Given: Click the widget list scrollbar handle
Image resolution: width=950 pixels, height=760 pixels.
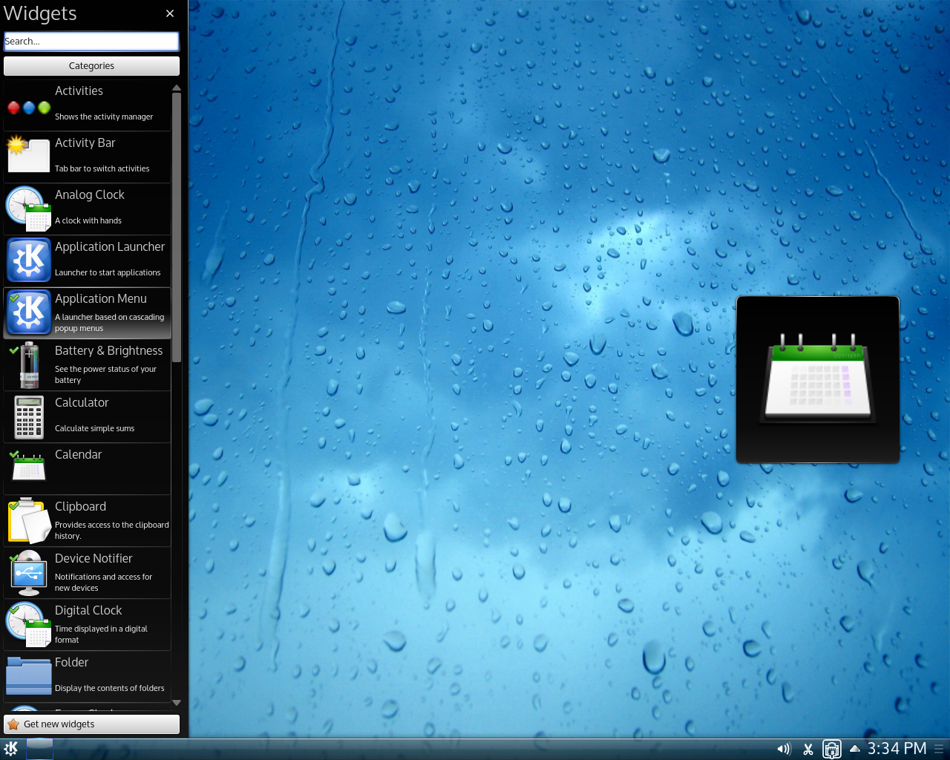Looking at the screenshot, I should [177, 227].
